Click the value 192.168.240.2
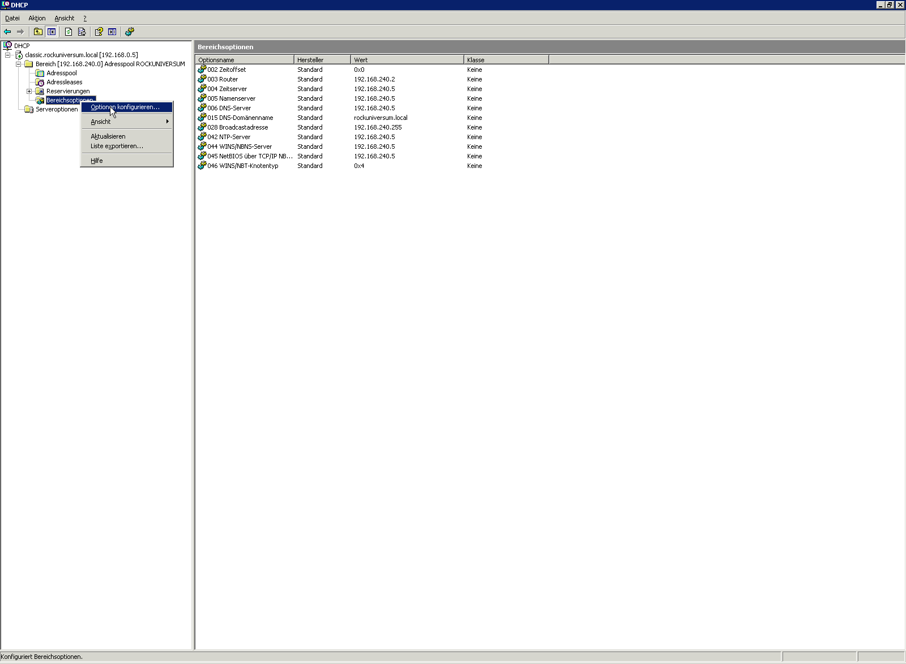This screenshot has width=906, height=664. 374,79
